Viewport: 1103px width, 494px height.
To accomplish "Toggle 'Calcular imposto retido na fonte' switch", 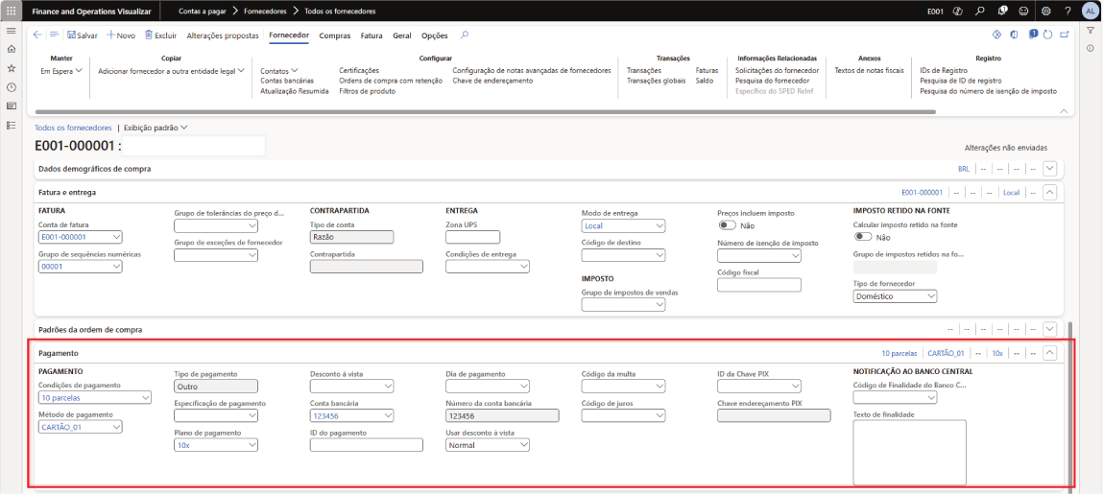I will (x=863, y=237).
